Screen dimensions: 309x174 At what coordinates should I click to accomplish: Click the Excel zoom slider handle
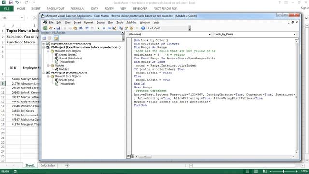tap(283, 171)
